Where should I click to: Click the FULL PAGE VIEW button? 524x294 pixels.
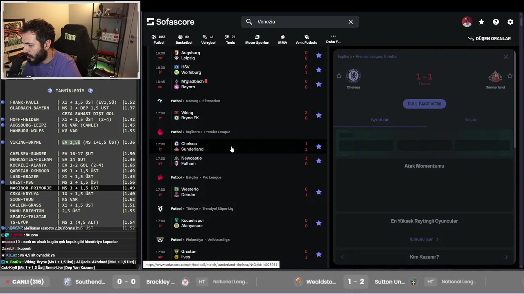point(425,104)
